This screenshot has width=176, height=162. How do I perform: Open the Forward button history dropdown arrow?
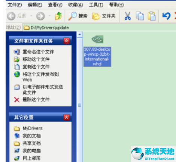(49, 16)
